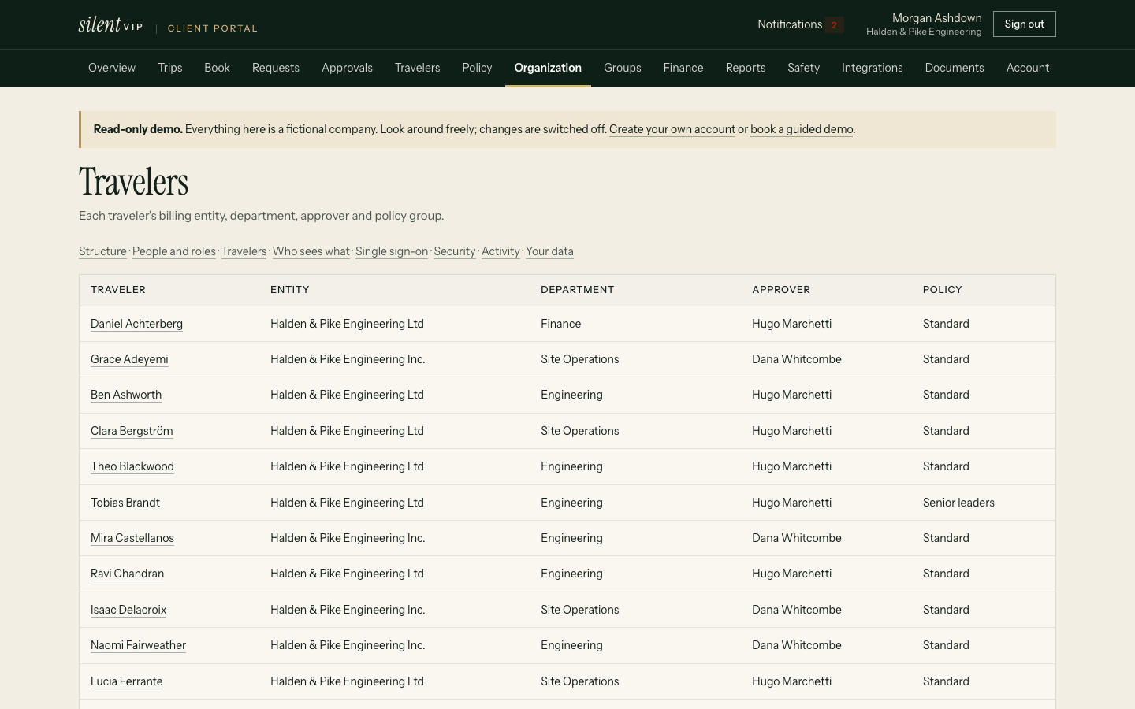
Task: Open the Travelers nav tab
Action: pyautogui.click(x=418, y=68)
